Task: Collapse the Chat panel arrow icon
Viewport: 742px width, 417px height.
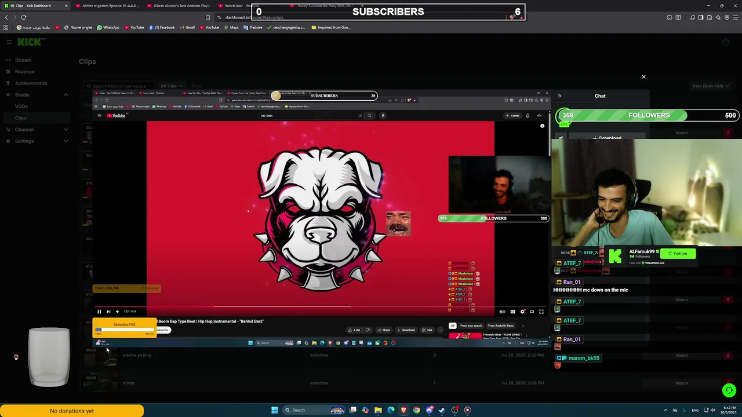Action: (559, 96)
